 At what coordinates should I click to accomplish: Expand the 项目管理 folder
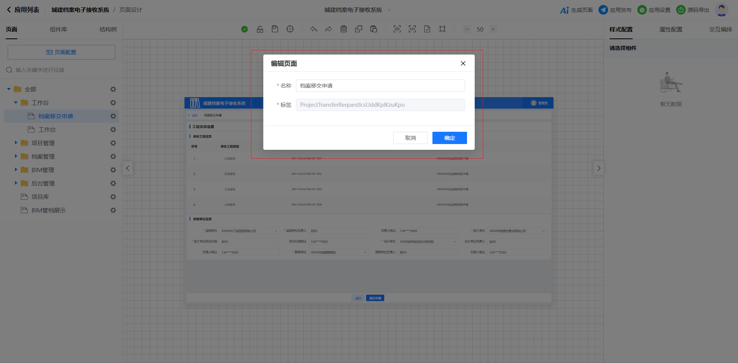click(16, 143)
